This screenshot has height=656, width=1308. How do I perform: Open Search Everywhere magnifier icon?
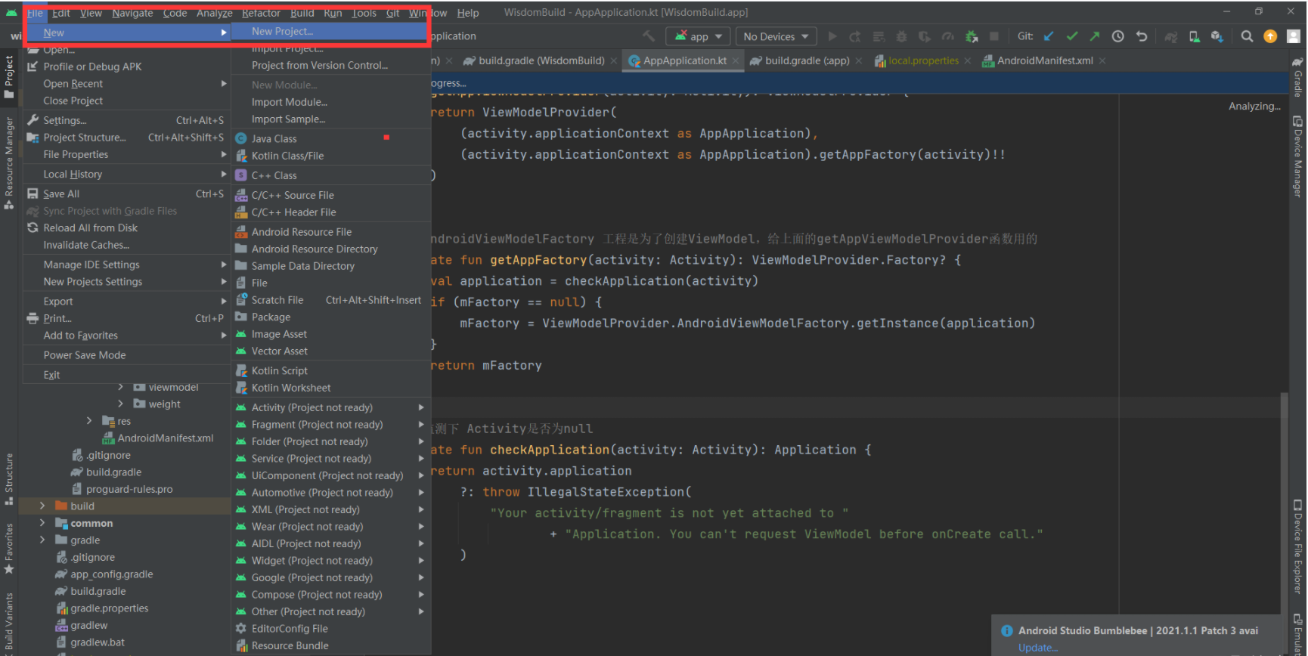(x=1247, y=36)
